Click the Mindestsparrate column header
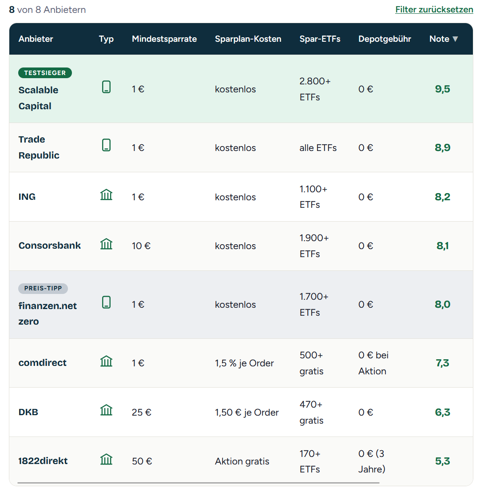This screenshot has width=480, height=492. (x=164, y=39)
